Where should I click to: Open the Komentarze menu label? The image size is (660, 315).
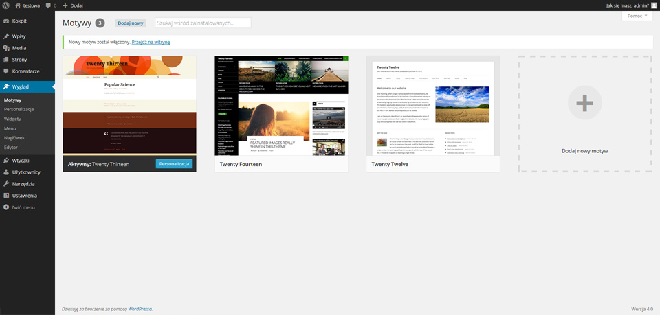(26, 71)
